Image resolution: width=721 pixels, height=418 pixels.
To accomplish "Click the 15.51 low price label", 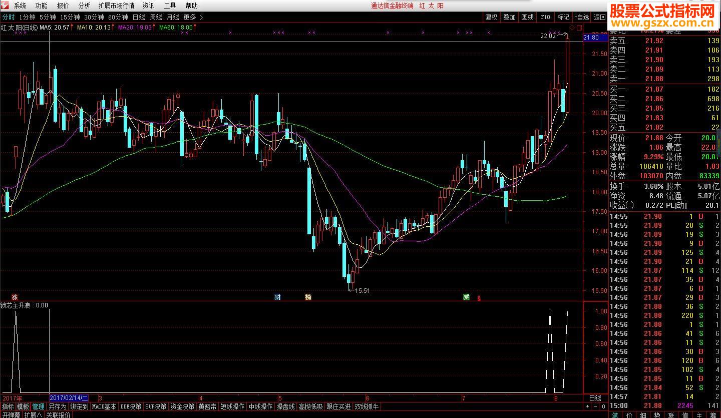I will (x=362, y=290).
